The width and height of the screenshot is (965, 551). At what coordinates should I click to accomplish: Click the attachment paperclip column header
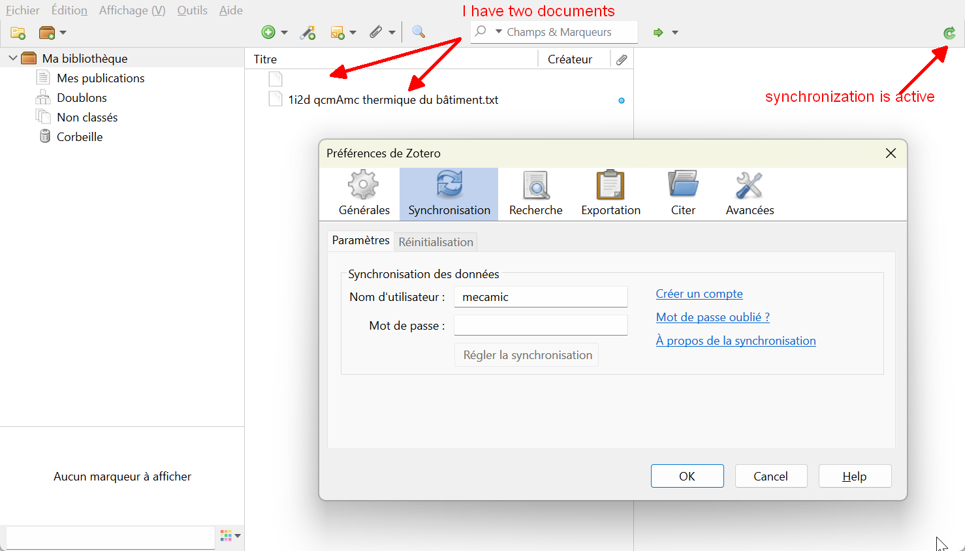click(622, 59)
